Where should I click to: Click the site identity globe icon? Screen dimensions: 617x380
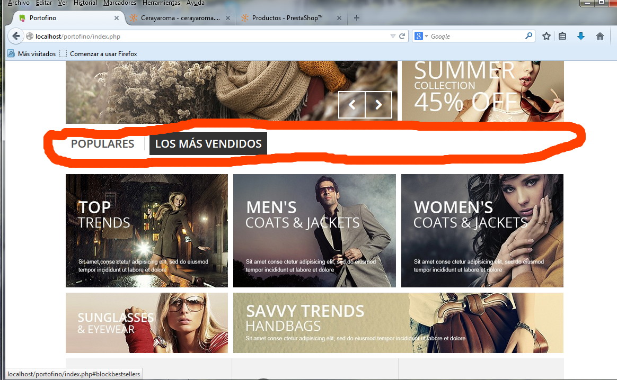tap(30, 36)
